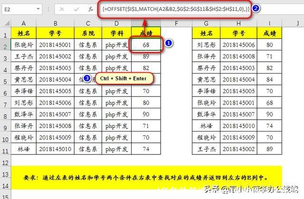The image size is (304, 199).
Task: Click cell G11 containing 王子杰
Action: [x=206, y=149]
